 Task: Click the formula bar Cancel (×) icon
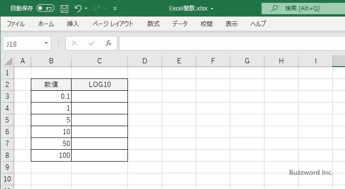tap(74, 43)
